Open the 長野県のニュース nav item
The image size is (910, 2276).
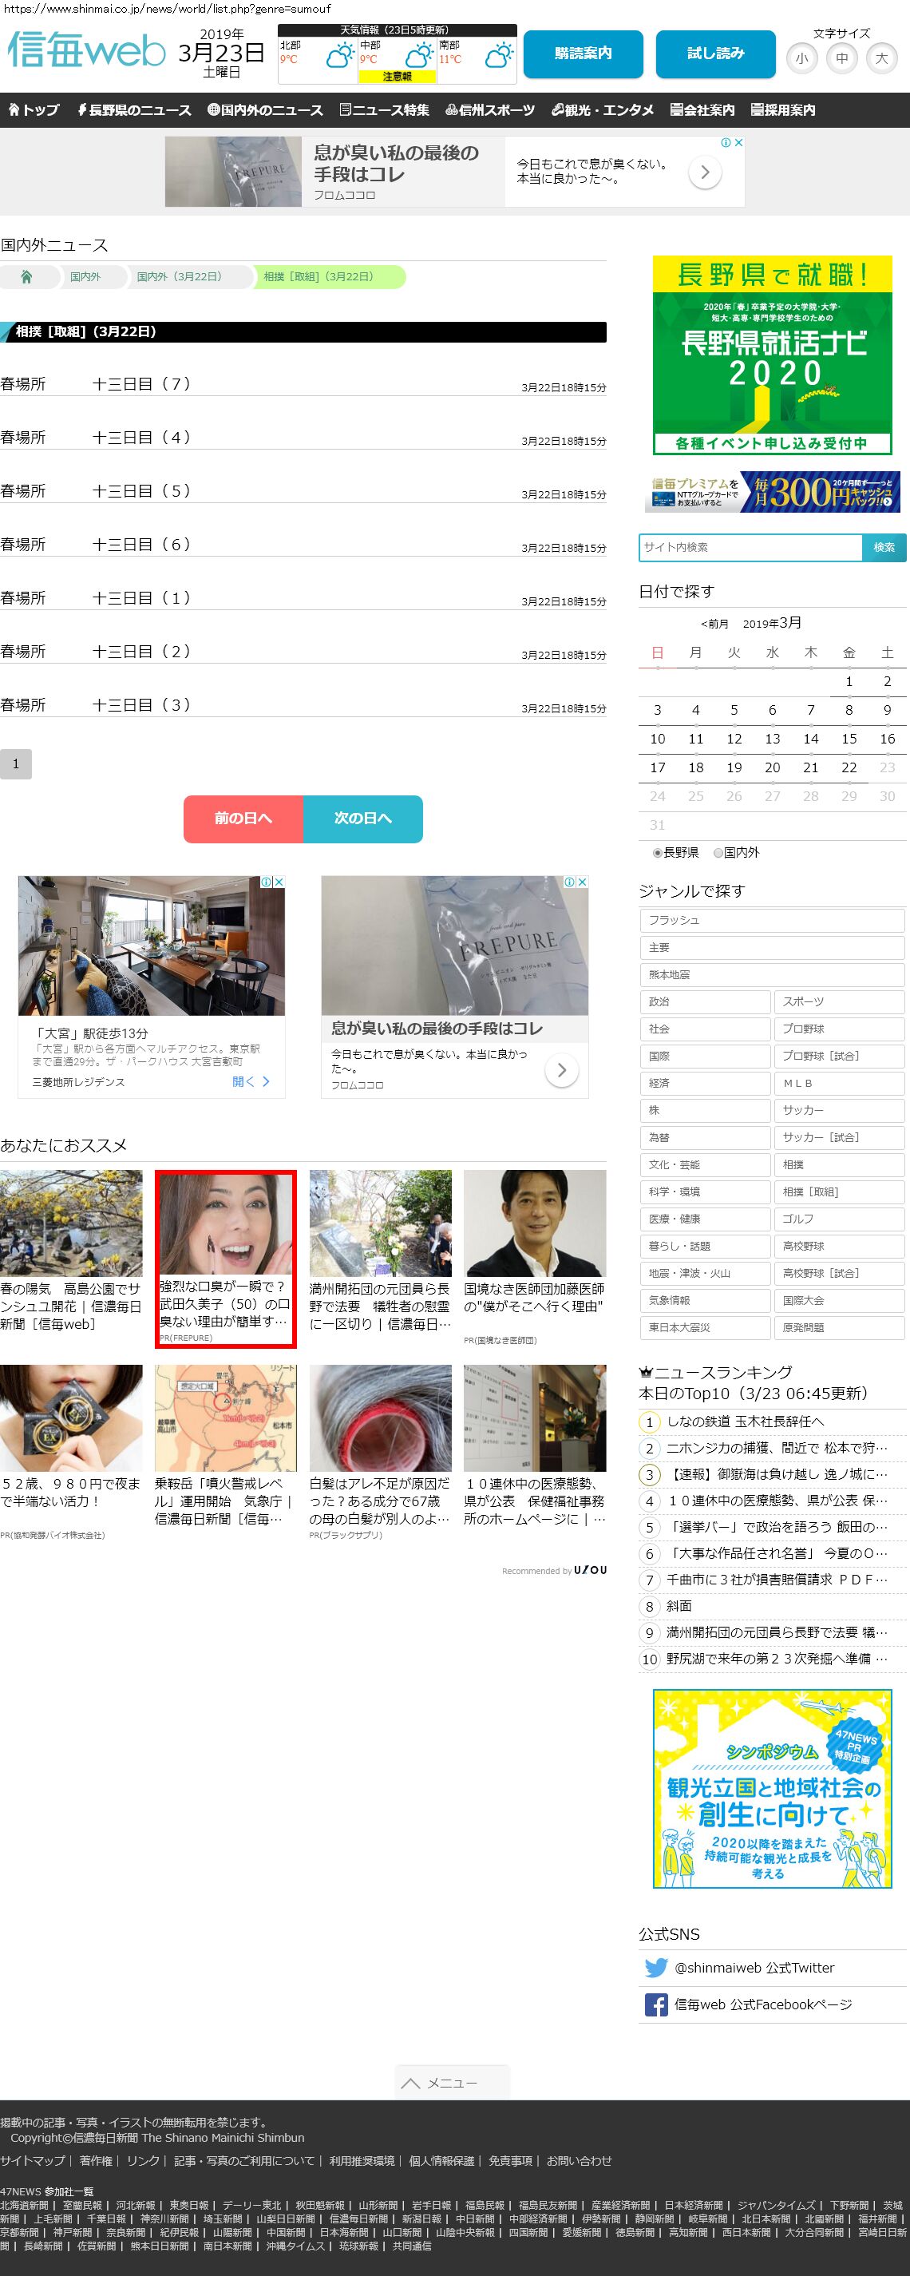pos(133,109)
